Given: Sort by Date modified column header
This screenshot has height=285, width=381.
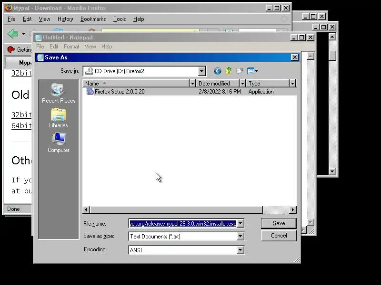Looking at the screenshot, I should click(x=218, y=84).
